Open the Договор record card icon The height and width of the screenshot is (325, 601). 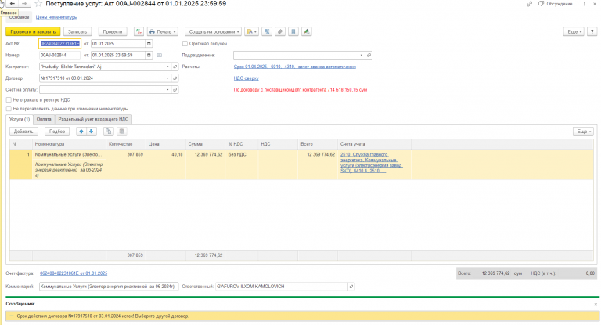[175, 78]
